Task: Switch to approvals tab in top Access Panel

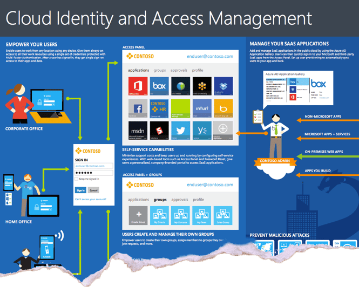Action: 179,71
